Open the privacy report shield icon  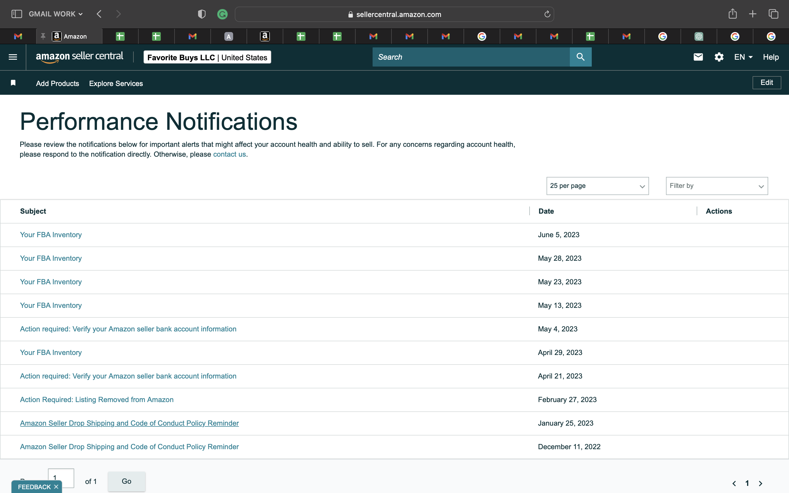click(202, 14)
